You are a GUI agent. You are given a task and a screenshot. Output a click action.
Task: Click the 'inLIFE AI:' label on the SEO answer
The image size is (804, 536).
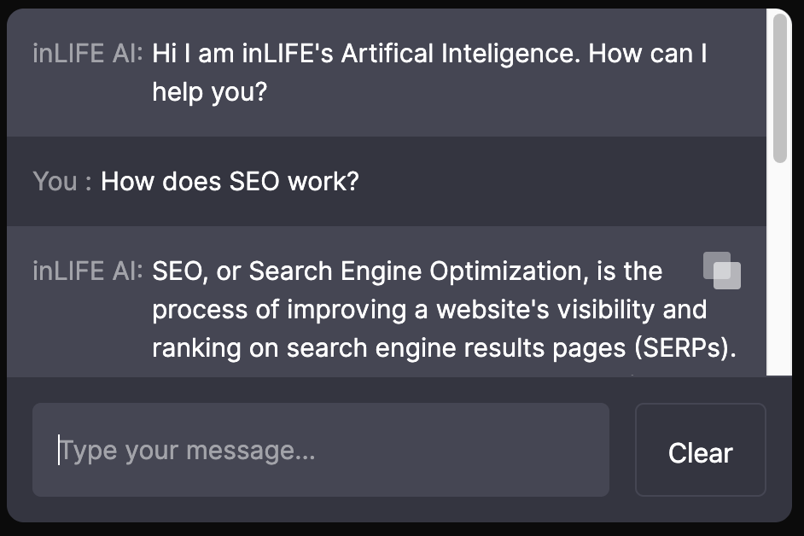pyautogui.click(x=88, y=271)
